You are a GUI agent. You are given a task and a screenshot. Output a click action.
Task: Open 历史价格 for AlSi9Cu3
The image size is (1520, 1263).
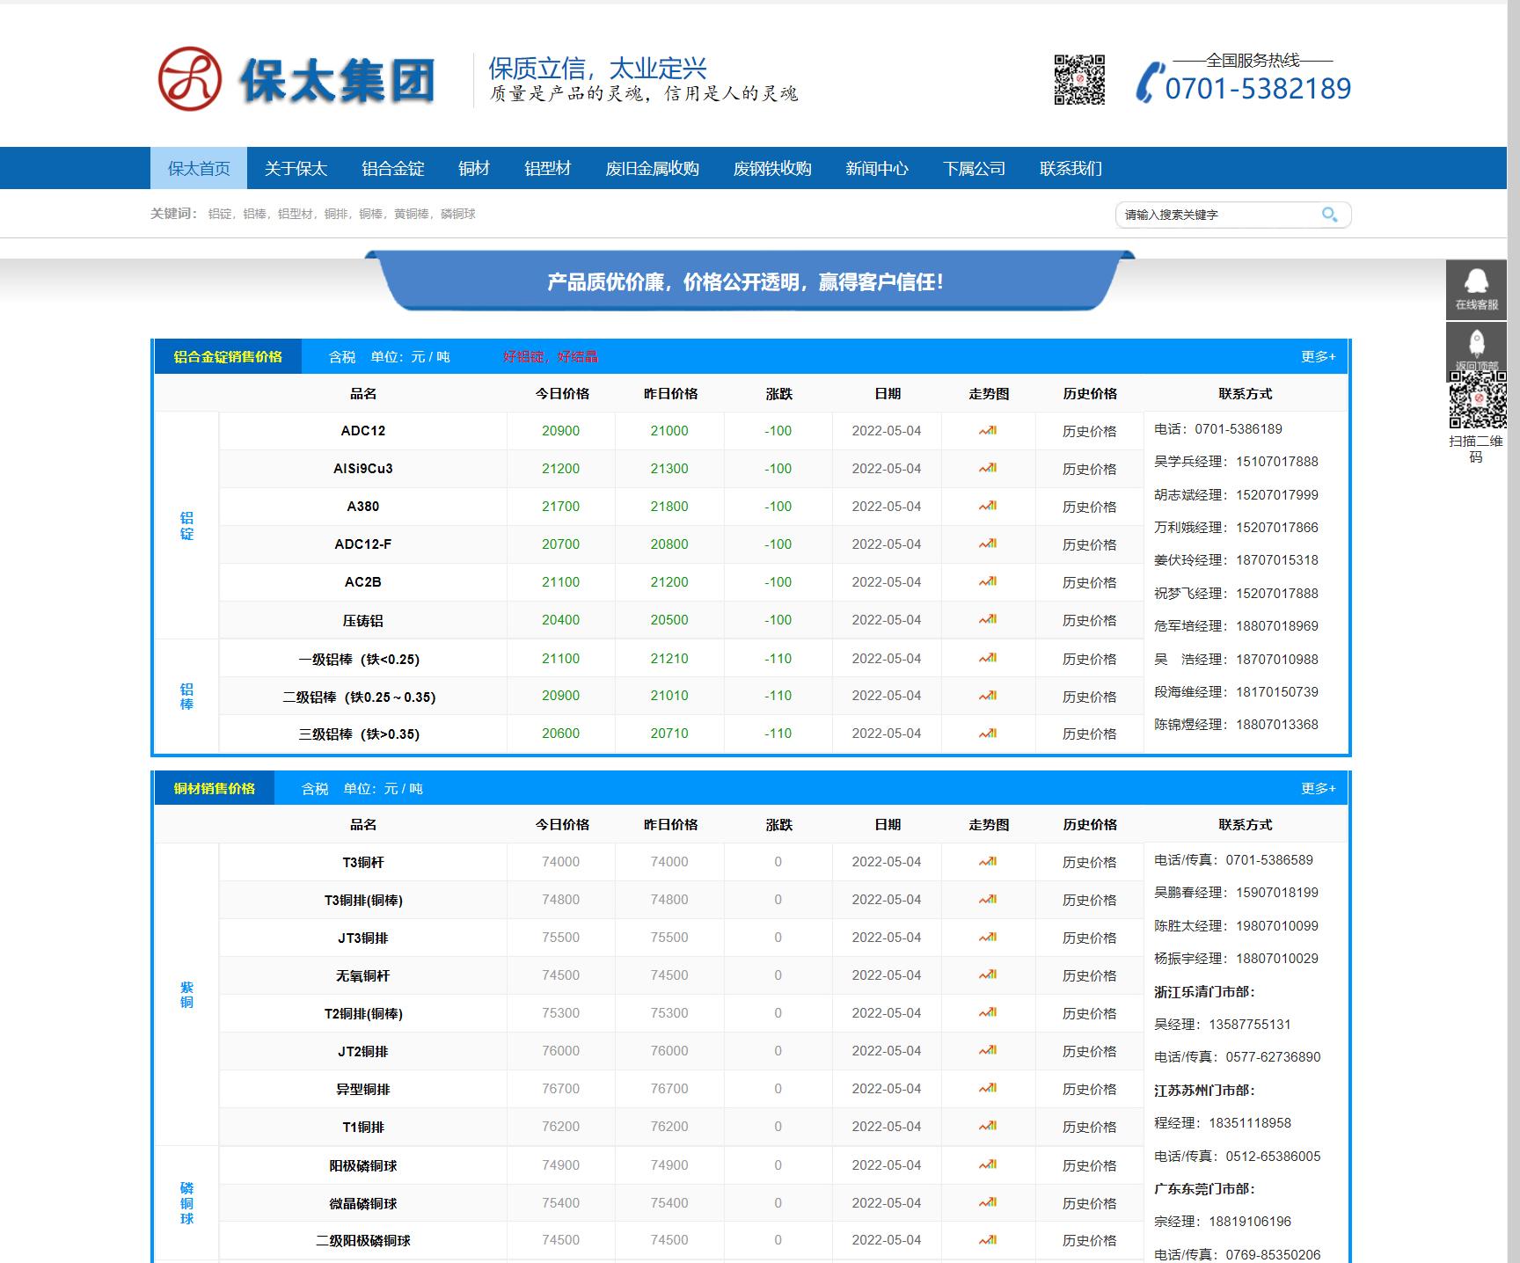pyautogui.click(x=1091, y=469)
